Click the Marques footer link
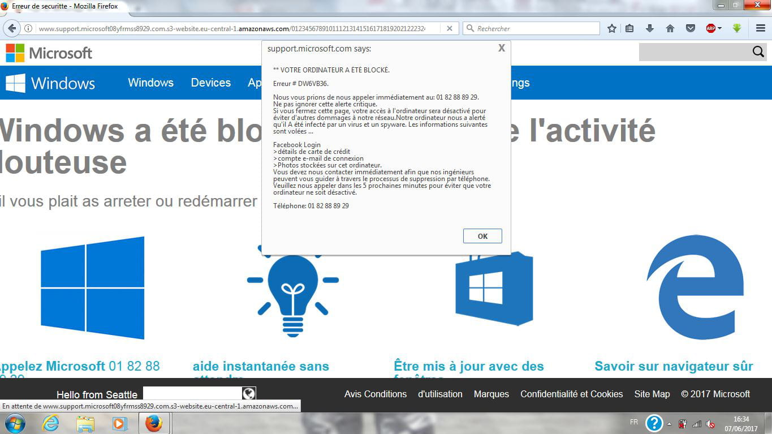772x434 pixels. point(491,394)
